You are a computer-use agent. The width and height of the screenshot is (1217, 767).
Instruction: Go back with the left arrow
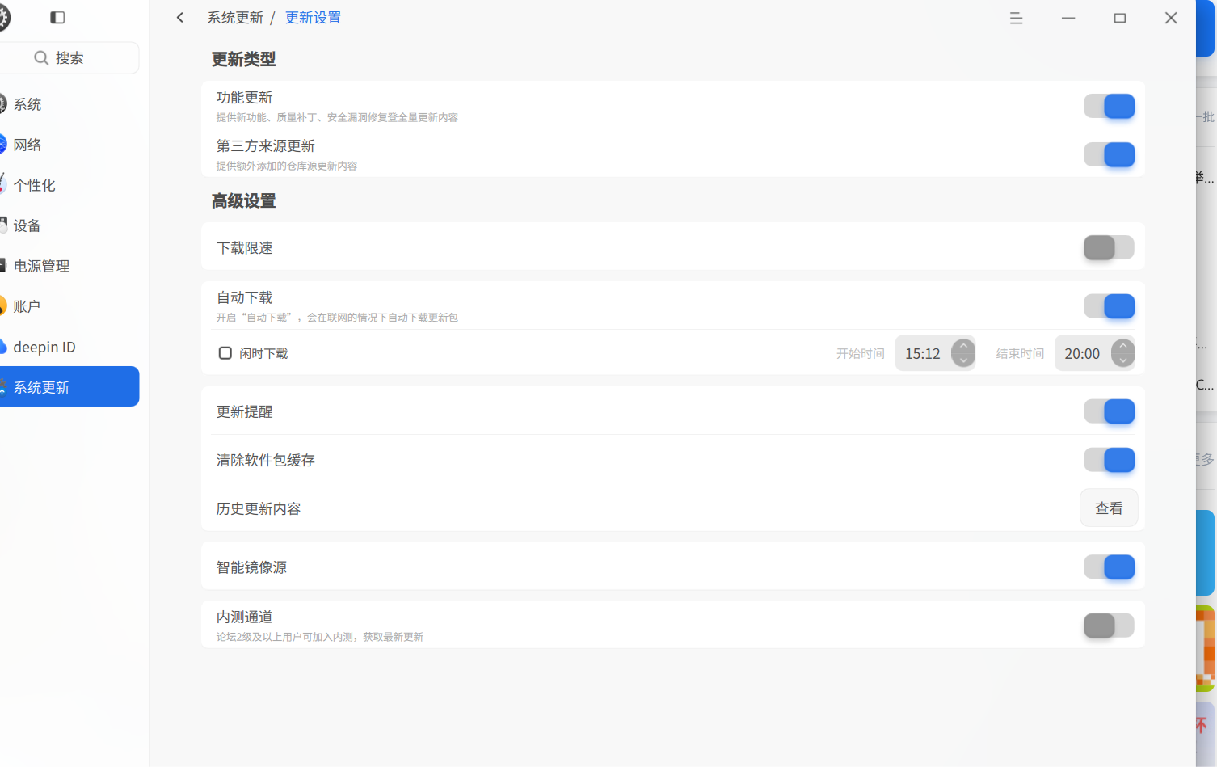click(x=180, y=18)
